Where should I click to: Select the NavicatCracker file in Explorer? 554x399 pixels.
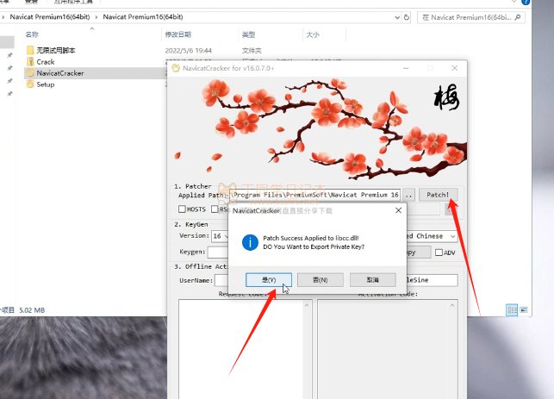[x=60, y=73]
